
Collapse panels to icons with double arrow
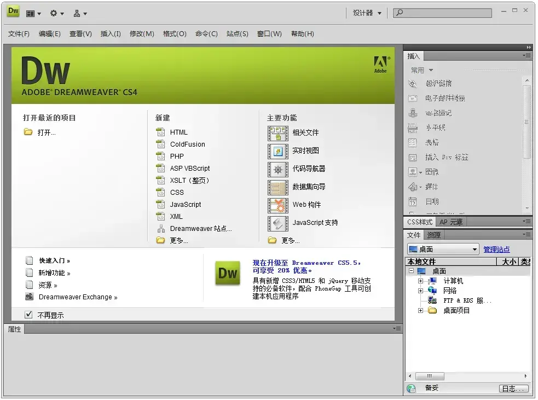[529, 48]
